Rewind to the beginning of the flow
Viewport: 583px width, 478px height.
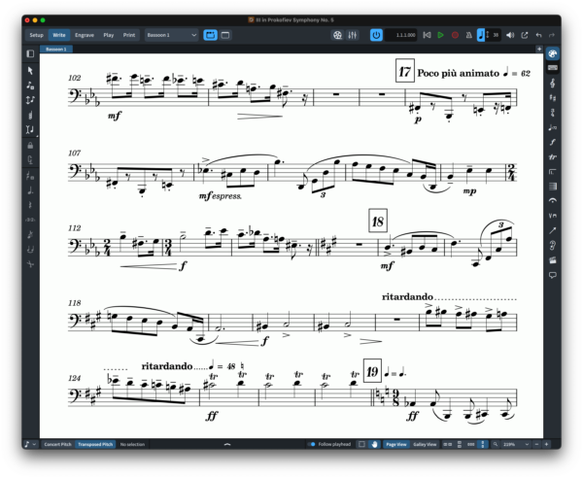tap(427, 35)
